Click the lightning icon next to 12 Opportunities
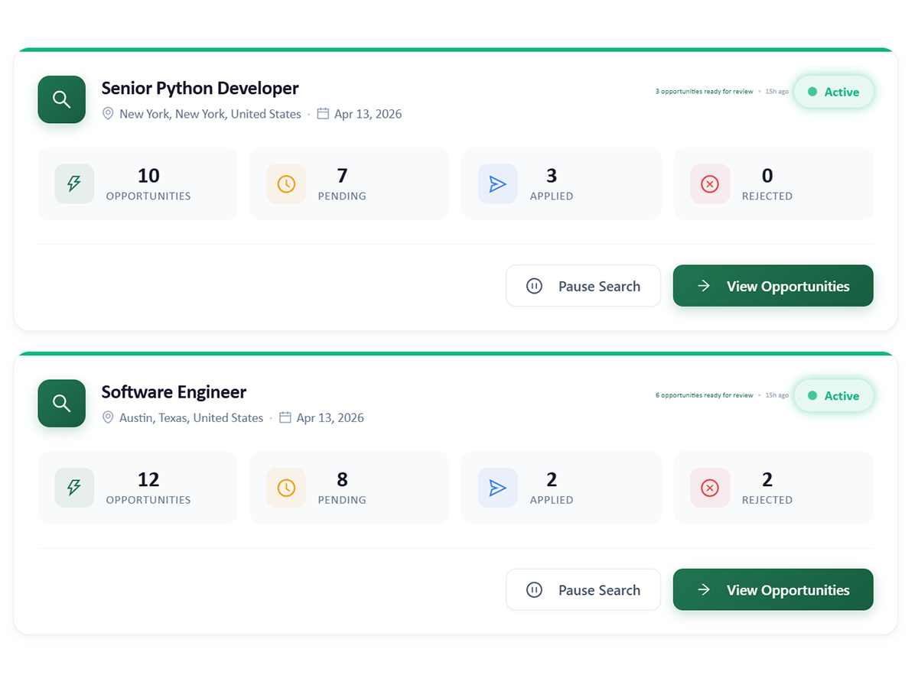The height and width of the screenshot is (688, 918). coord(74,488)
